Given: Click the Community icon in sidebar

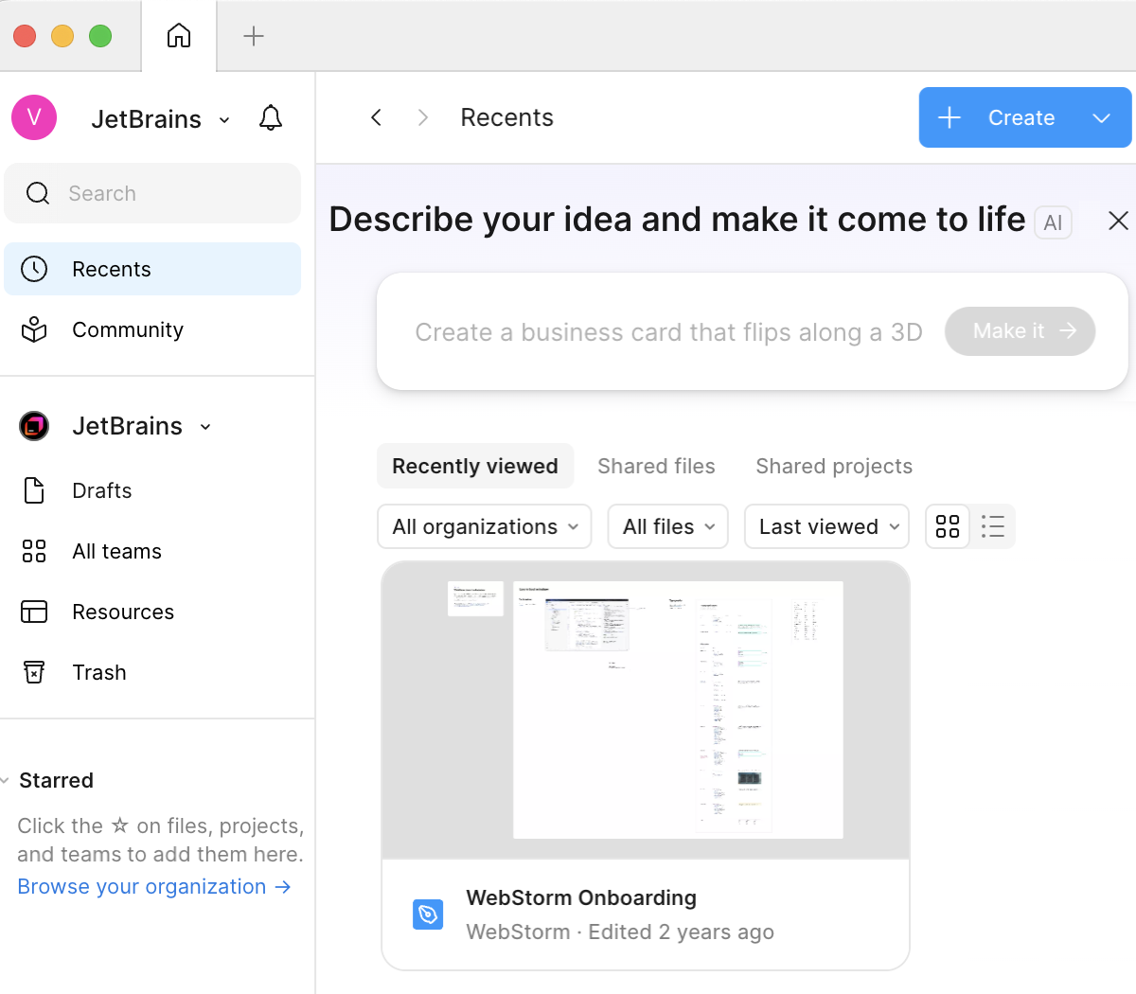Looking at the screenshot, I should coord(34,329).
